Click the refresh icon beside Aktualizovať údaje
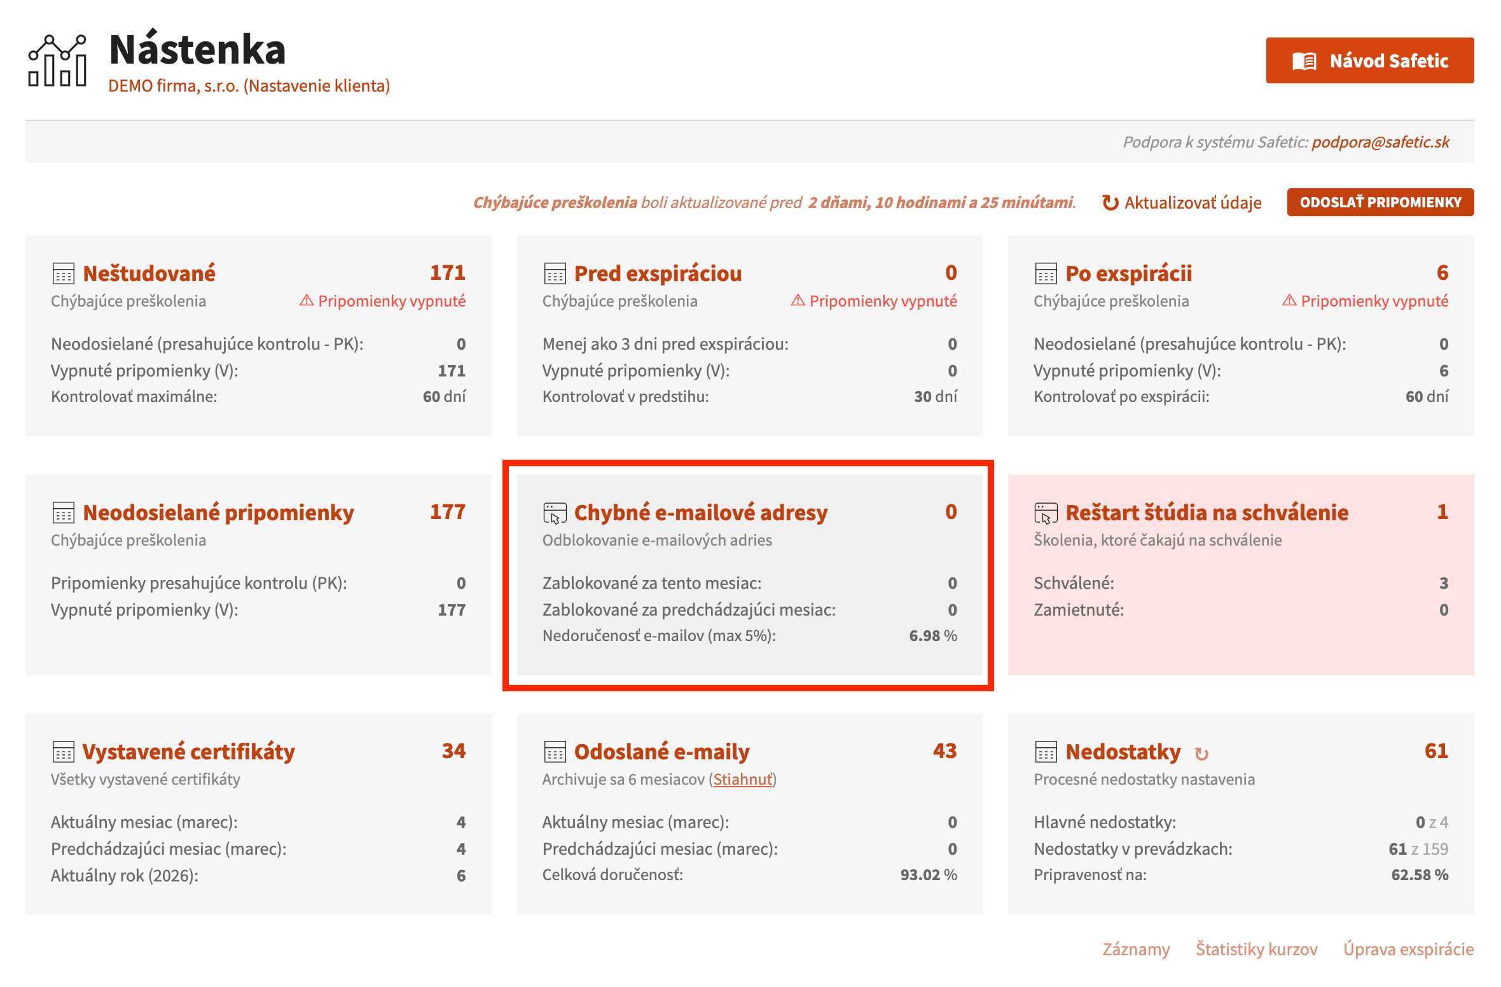The image size is (1501, 987). click(x=1110, y=202)
